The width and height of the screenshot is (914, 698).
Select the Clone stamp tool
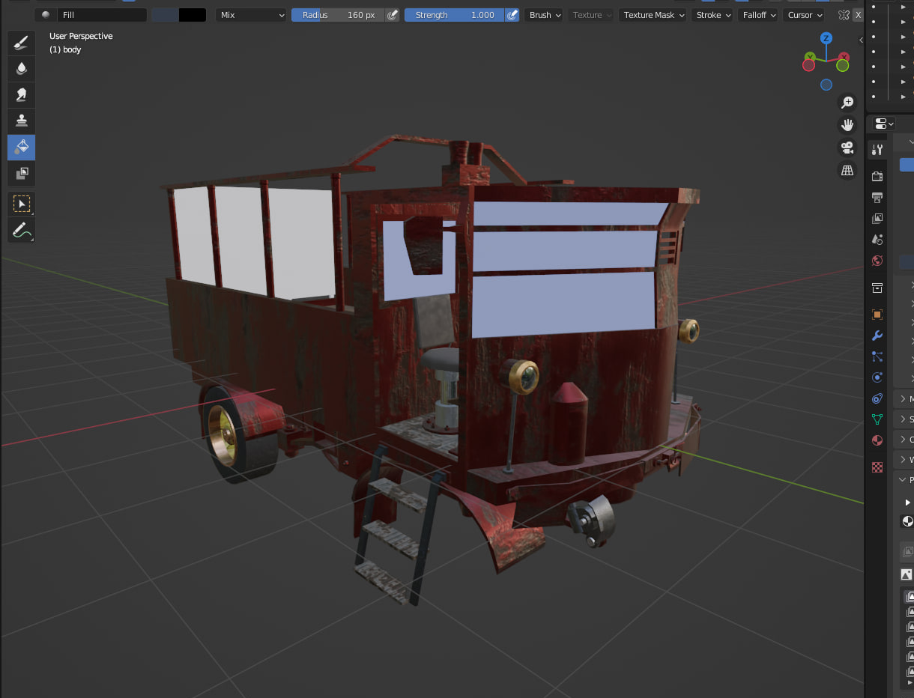point(22,121)
